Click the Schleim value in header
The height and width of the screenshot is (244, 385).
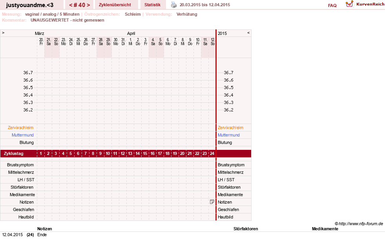(x=133, y=14)
